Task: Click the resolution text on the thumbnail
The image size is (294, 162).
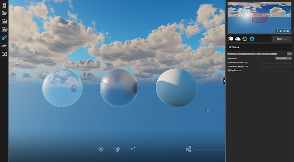Action: tap(283, 31)
